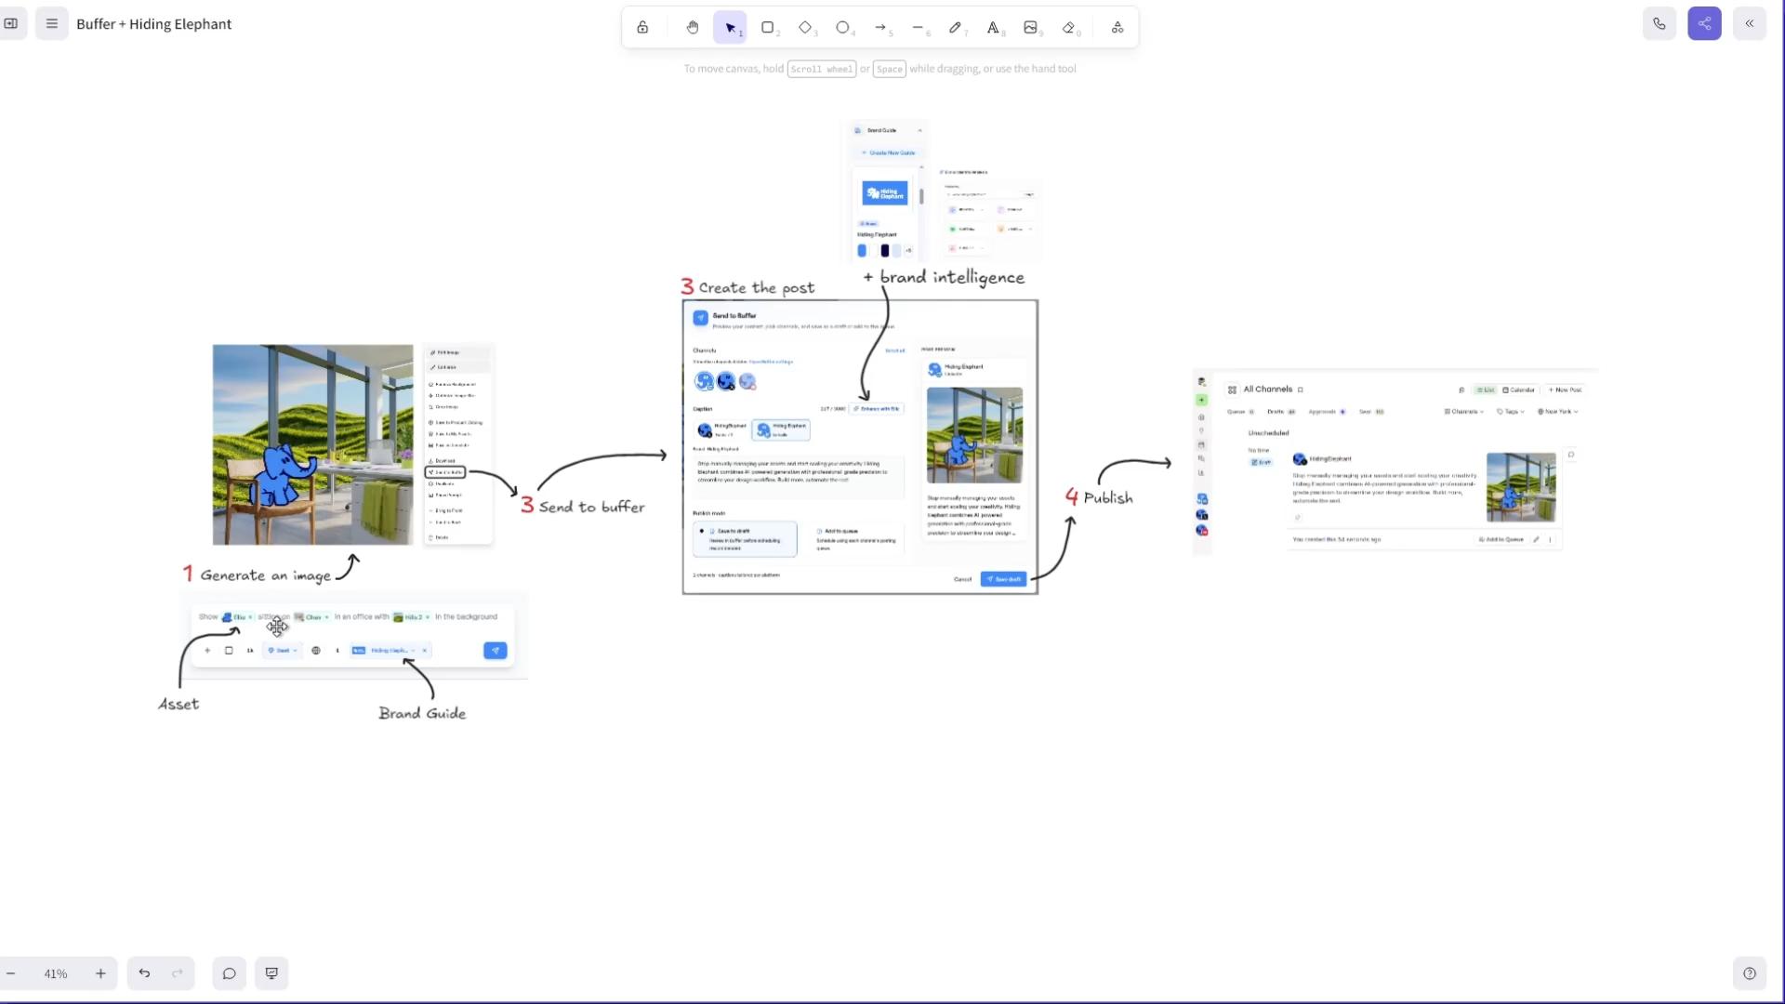Zoom out with the minus button
This screenshot has height=1004, width=1785.
(11, 973)
